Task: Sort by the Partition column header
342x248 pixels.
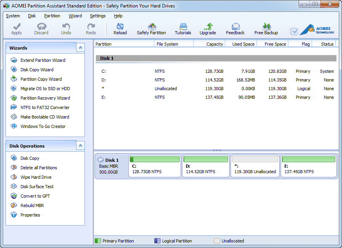Action: pos(124,44)
